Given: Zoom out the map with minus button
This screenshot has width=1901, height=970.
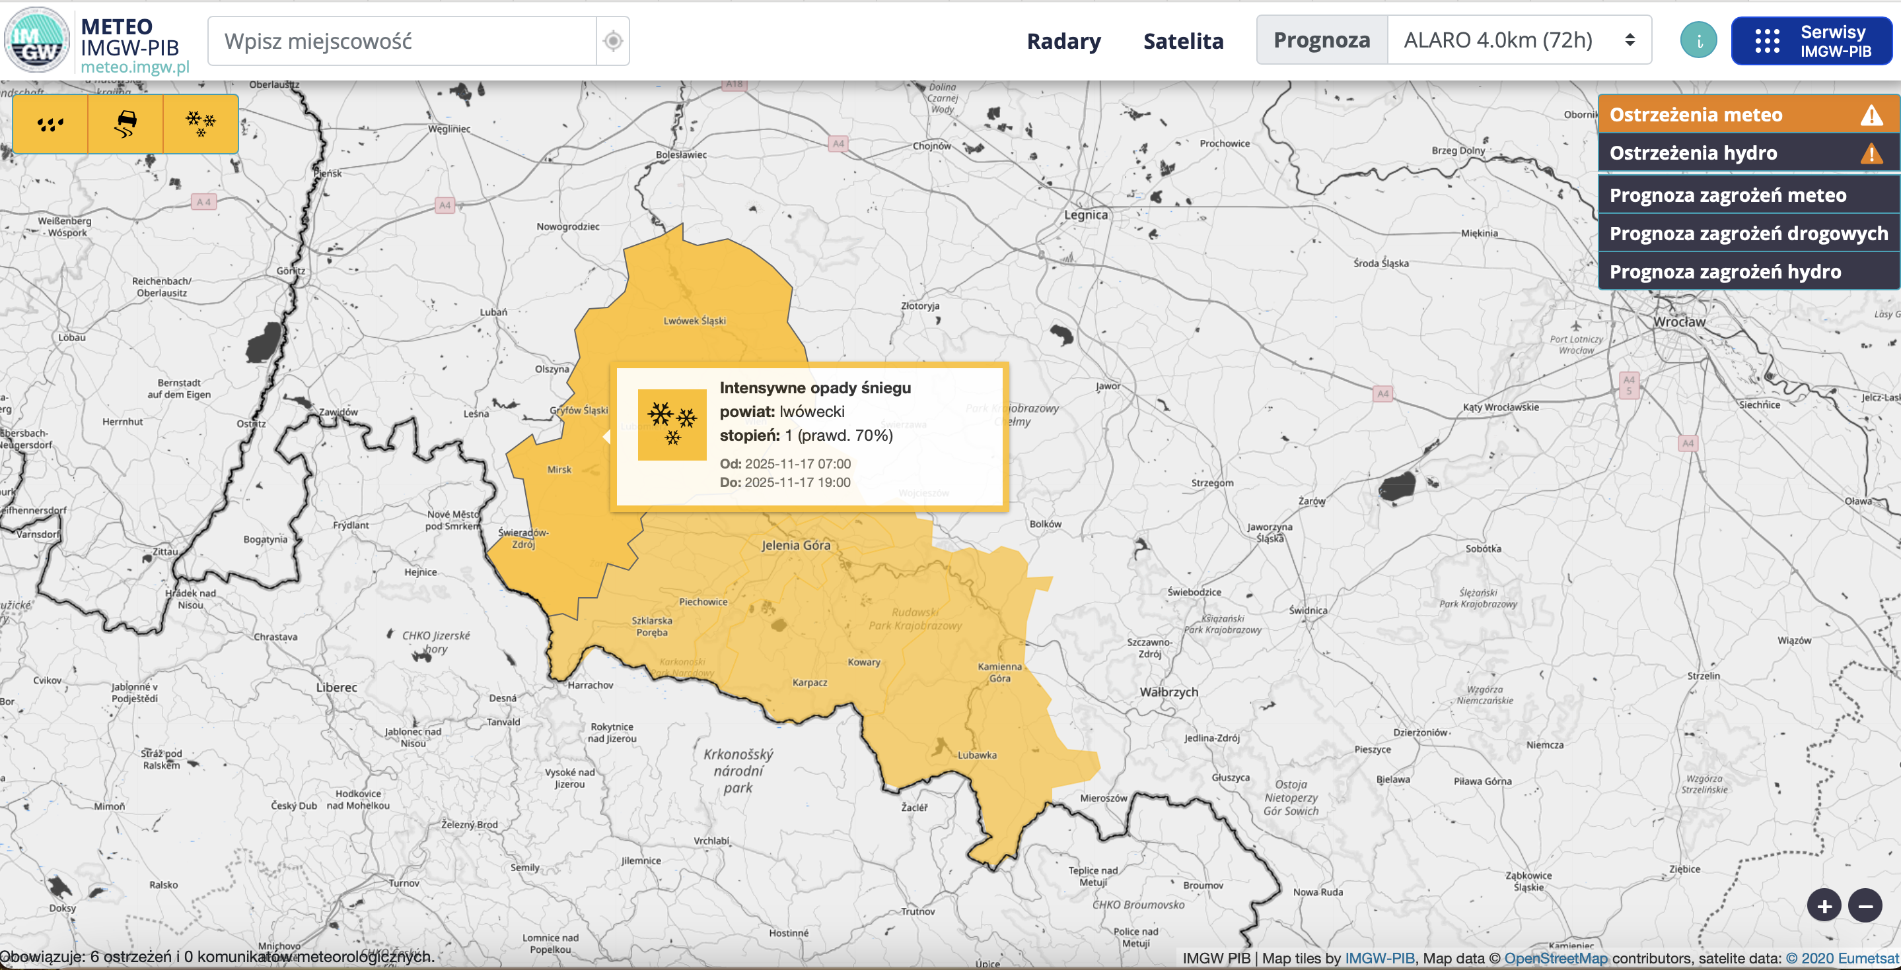Looking at the screenshot, I should click(1865, 905).
